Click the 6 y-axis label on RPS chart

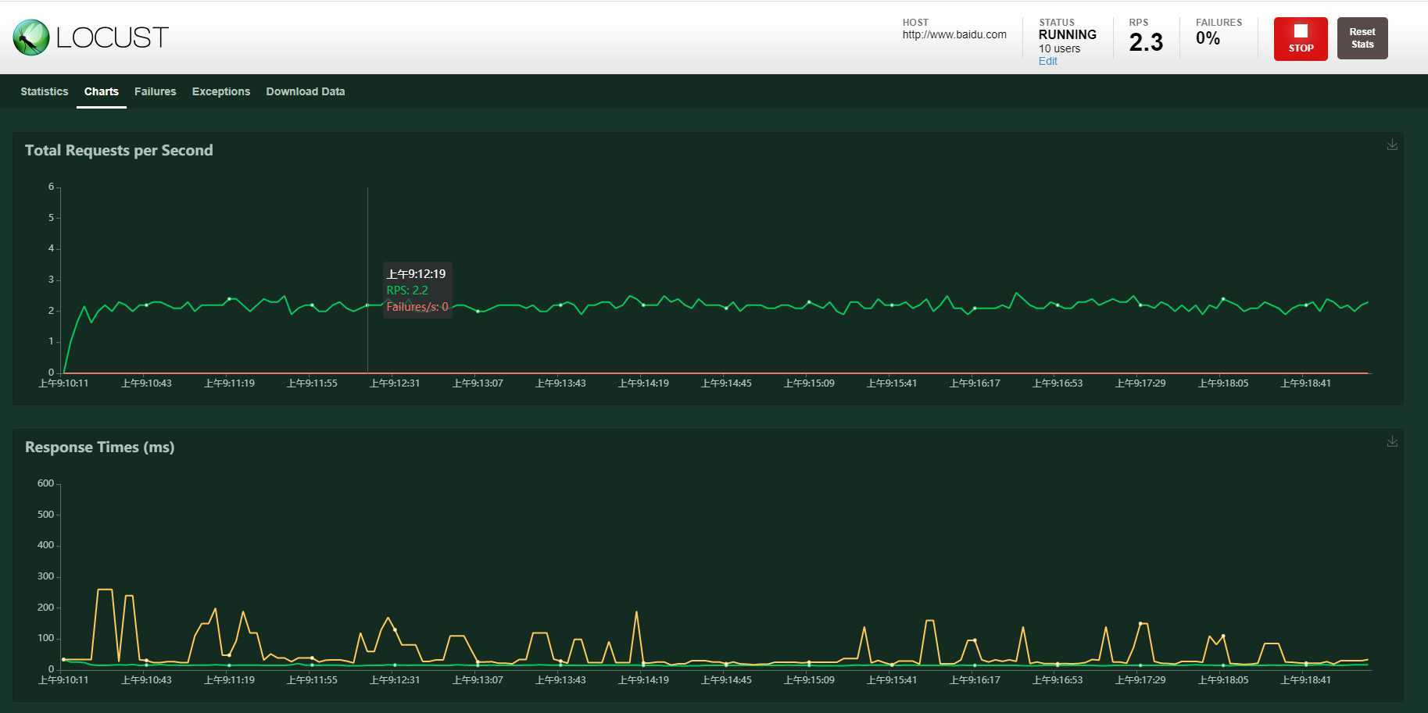coord(51,187)
